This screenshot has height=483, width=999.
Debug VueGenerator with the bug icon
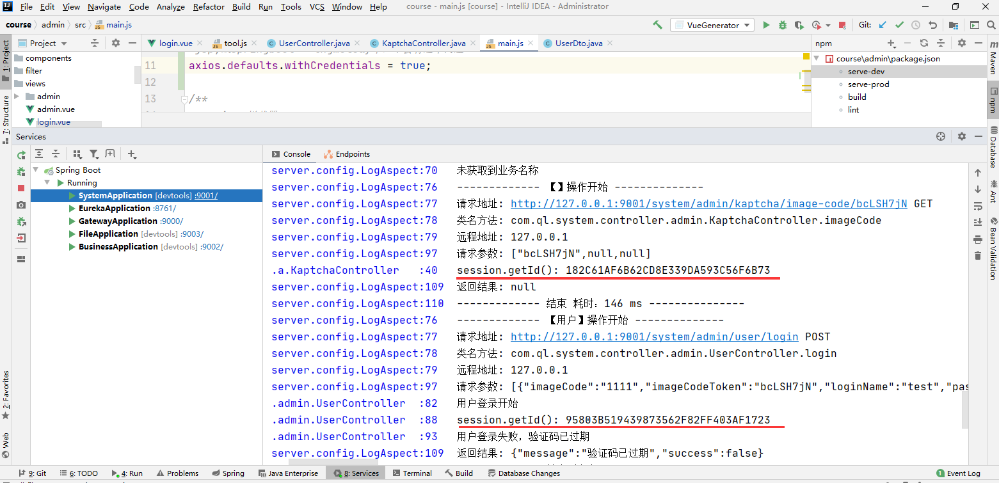tap(783, 25)
